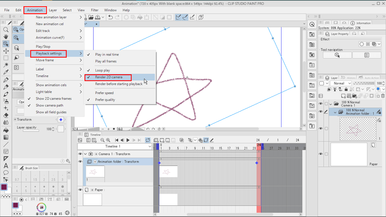This screenshot has width=386, height=217.
Task: Expand Camera 1 Transform track
Action: pos(96,154)
